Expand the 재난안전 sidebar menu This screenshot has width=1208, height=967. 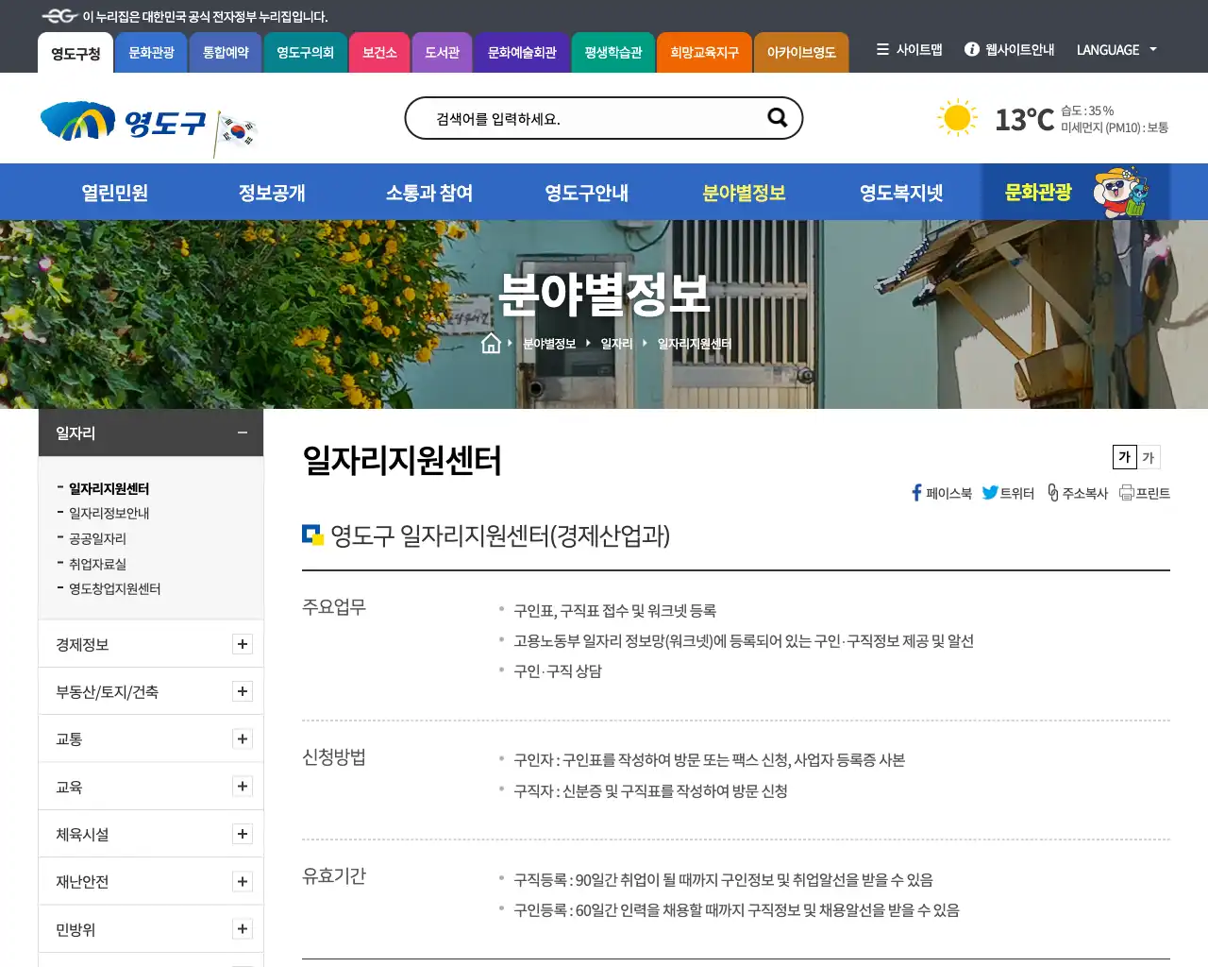(243, 881)
